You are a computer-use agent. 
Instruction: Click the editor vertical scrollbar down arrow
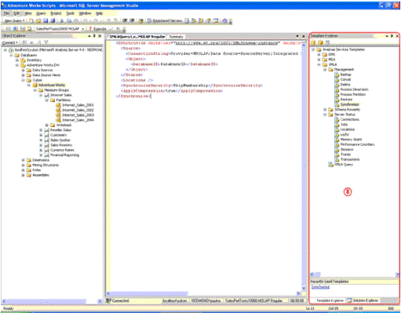[x=303, y=288]
